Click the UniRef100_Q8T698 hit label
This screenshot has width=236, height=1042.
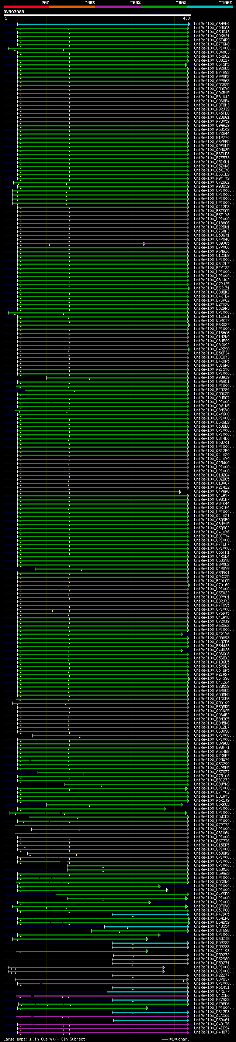click(211, 930)
